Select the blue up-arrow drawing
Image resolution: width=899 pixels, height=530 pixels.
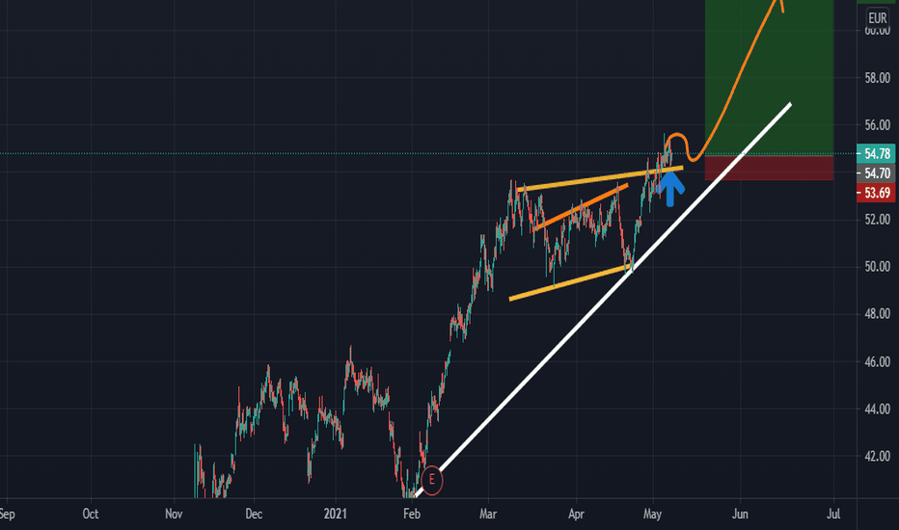click(x=670, y=189)
